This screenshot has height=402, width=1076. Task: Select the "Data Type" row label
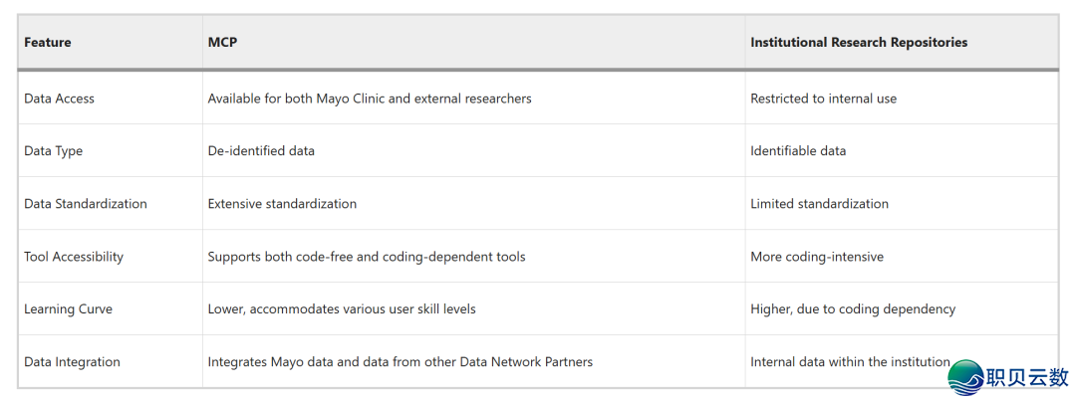[x=53, y=151]
